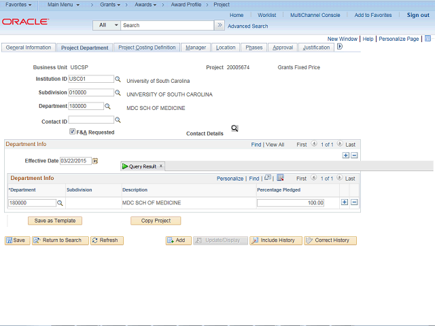This screenshot has height=326, width=435.
Task: Show next row in outer Department Info
Action: [x=340, y=143]
